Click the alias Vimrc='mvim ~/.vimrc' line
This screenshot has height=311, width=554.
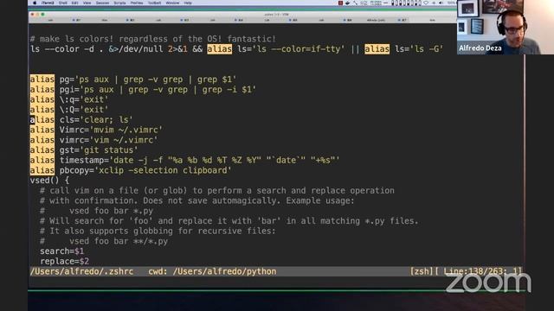[x=96, y=130]
